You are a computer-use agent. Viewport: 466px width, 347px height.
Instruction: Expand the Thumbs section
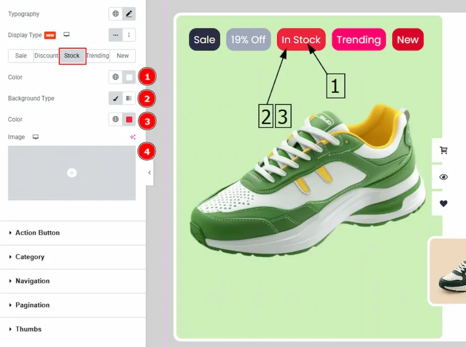pos(28,329)
